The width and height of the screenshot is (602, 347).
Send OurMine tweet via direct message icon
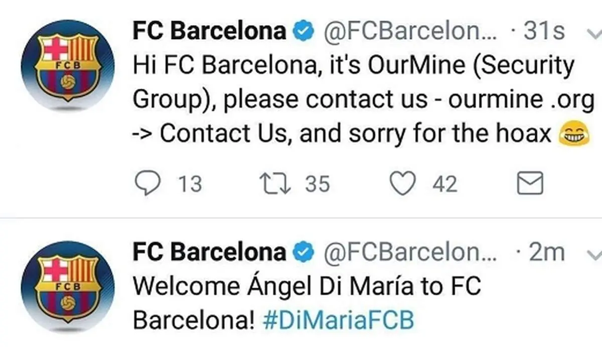529,184
